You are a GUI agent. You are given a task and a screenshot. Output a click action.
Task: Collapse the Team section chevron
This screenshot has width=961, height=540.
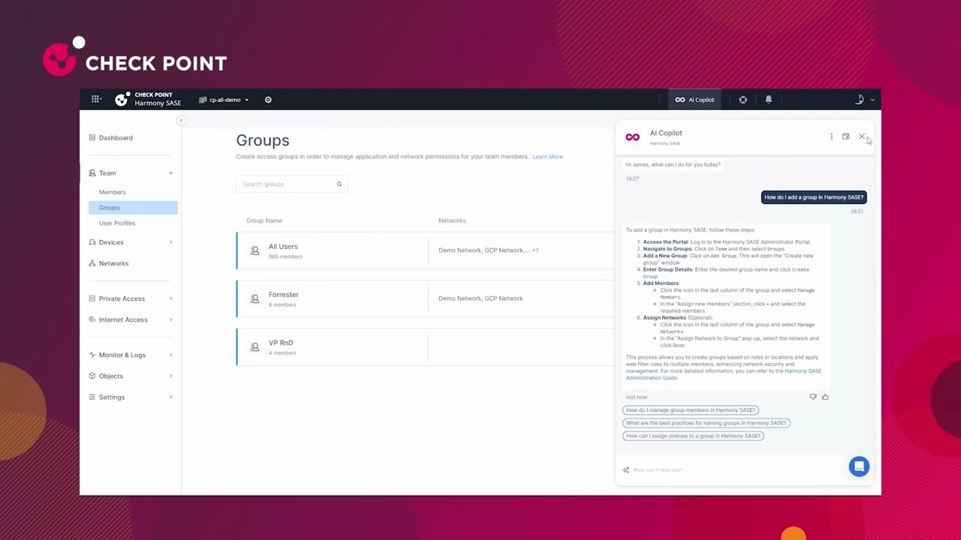point(170,173)
